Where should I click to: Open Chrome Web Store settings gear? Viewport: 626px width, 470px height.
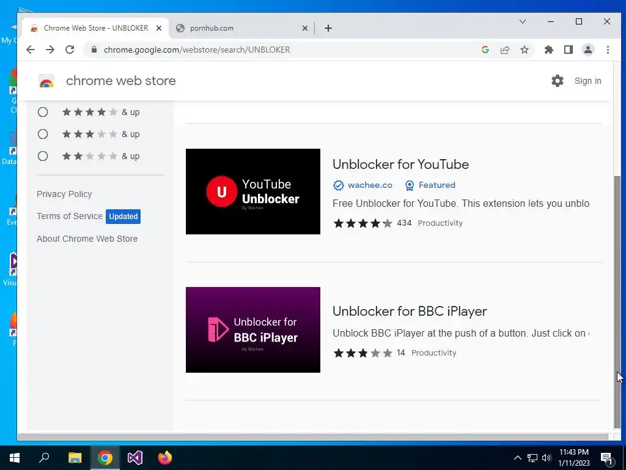pos(558,81)
